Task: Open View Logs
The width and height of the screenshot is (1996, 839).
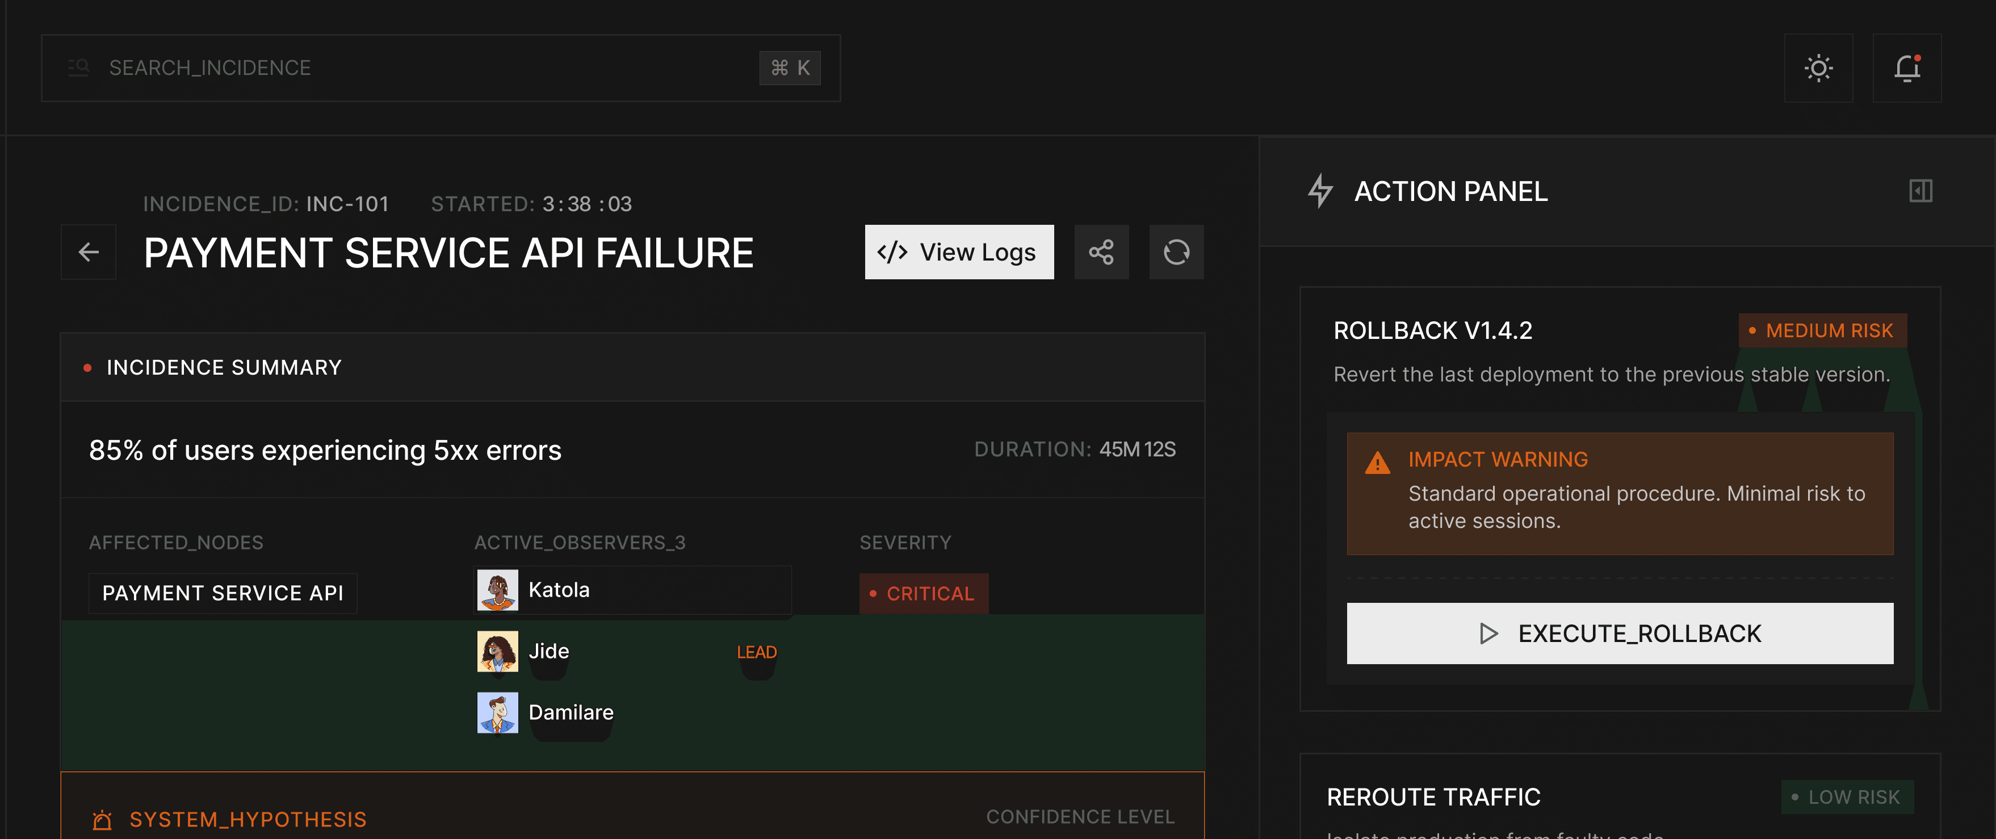Action: [958, 252]
